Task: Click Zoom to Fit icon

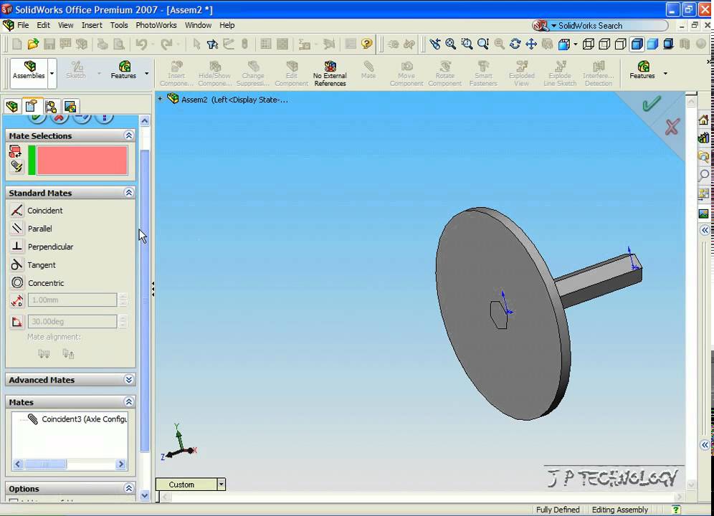Action: point(451,44)
